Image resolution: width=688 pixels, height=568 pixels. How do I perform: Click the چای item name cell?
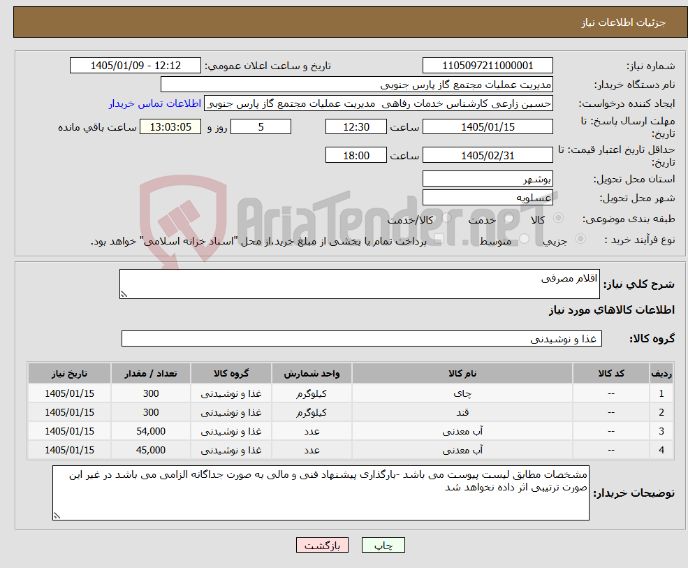coord(462,394)
